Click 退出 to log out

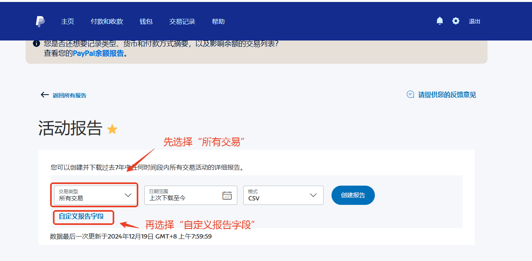pos(474,22)
